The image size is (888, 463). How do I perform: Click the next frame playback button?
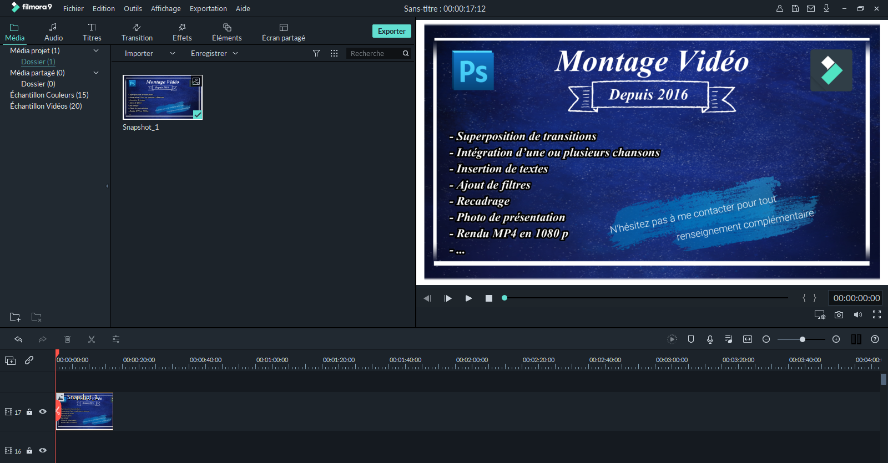pyautogui.click(x=448, y=298)
